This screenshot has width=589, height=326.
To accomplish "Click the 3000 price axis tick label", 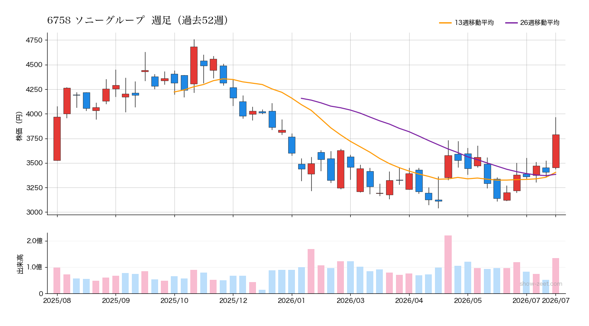I will tap(34, 212).
